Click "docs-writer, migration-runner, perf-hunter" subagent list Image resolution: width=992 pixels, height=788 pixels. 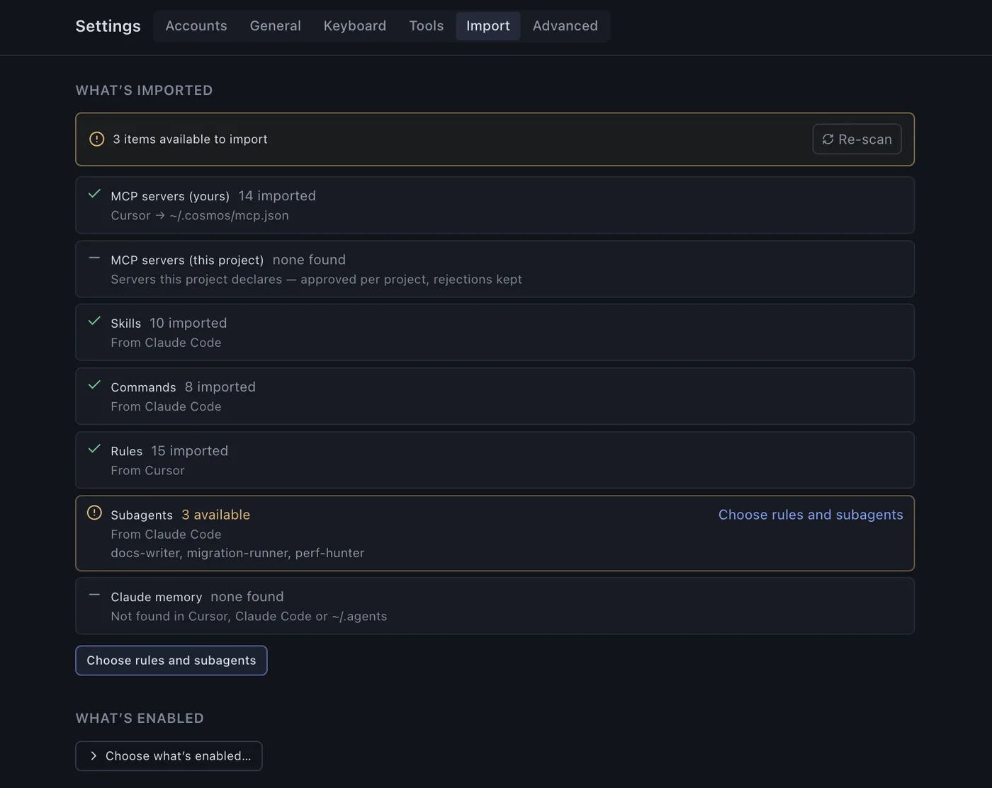click(x=237, y=553)
